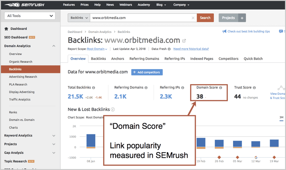Open Check out best link building tips
Image resolution: width=286 pixels, height=170 pixels.
(x=248, y=31)
